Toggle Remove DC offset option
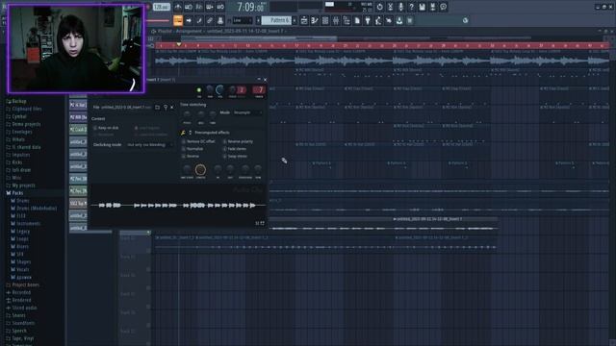Screen dimensions: 616x346 coord(199,141)
